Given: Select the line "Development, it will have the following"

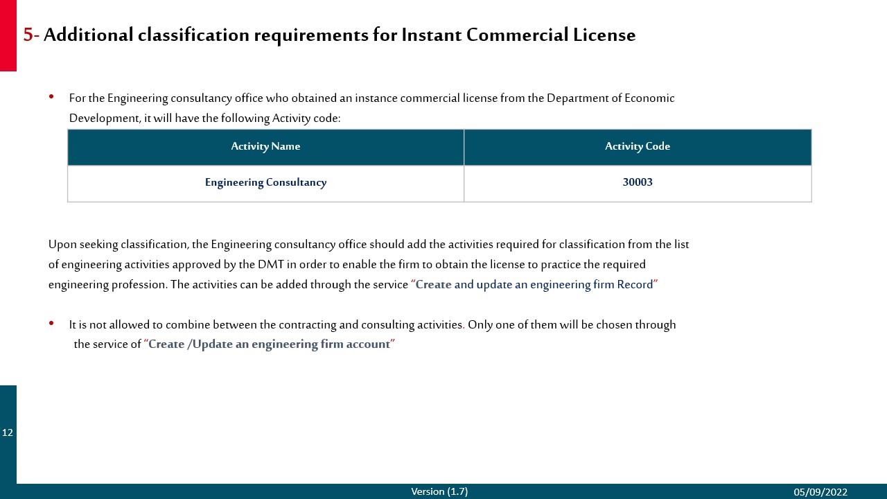Looking at the screenshot, I should 204,119.
